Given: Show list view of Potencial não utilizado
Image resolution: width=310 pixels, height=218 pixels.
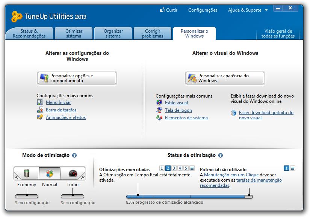Looking at the screenshot, I should coord(293,168).
